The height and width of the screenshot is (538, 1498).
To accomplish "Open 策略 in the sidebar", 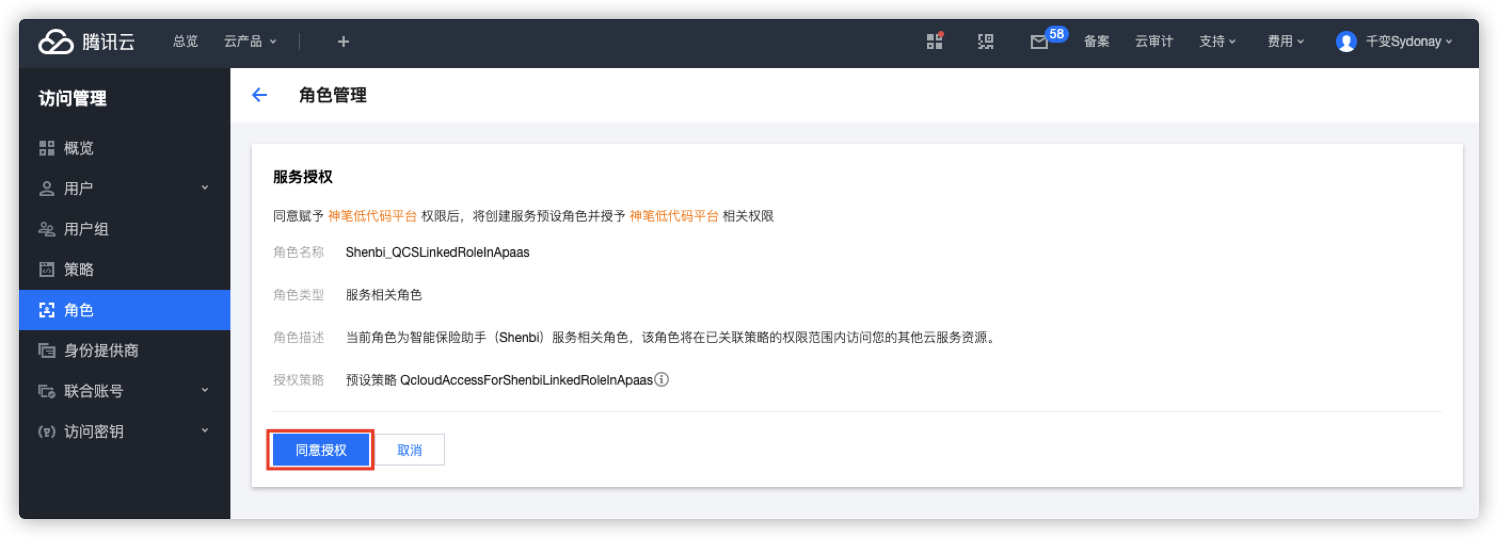I will (124, 270).
